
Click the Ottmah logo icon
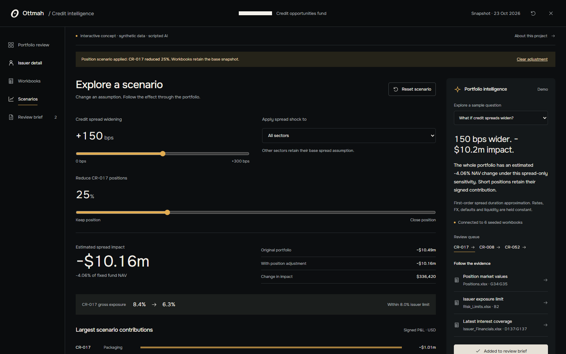pyautogui.click(x=15, y=13)
